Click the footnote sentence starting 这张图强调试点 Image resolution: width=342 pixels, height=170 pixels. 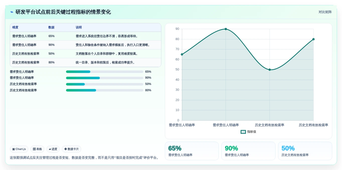pyautogui.click(x=85, y=158)
